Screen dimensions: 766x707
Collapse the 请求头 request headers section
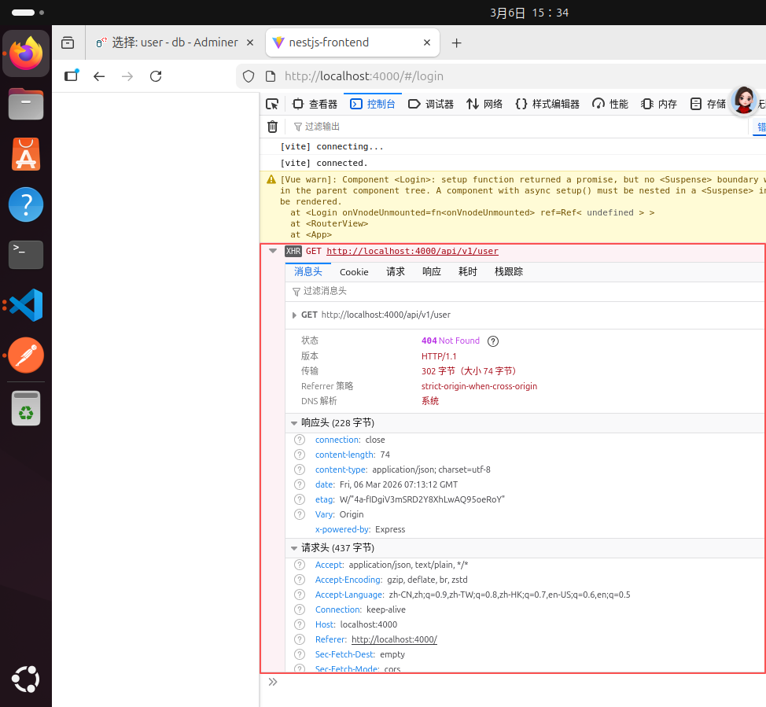(x=294, y=548)
